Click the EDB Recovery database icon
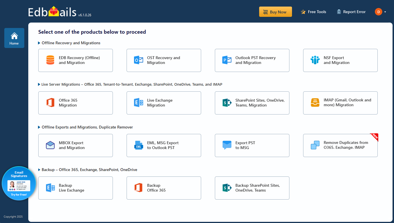 pos(50,60)
